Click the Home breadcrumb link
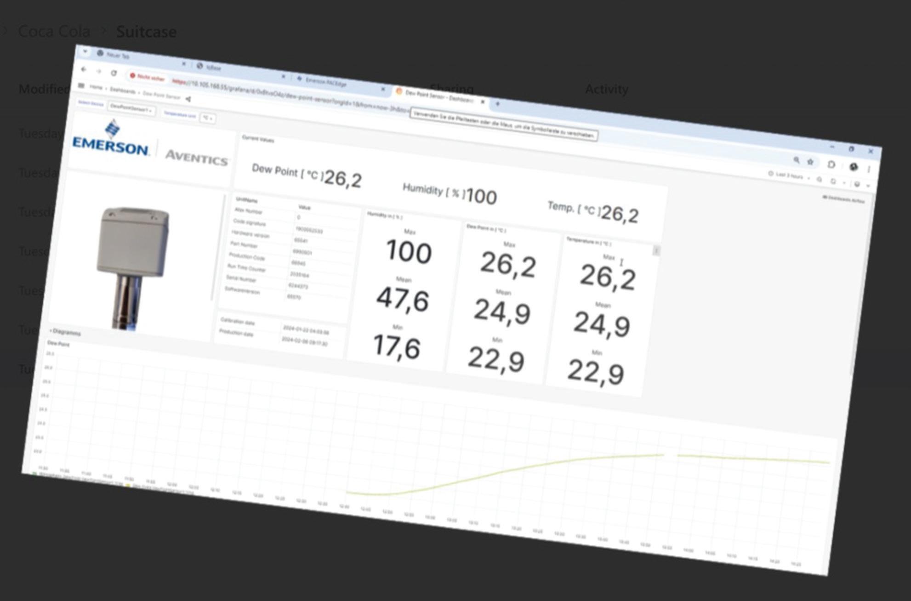911x601 pixels. tap(96, 87)
